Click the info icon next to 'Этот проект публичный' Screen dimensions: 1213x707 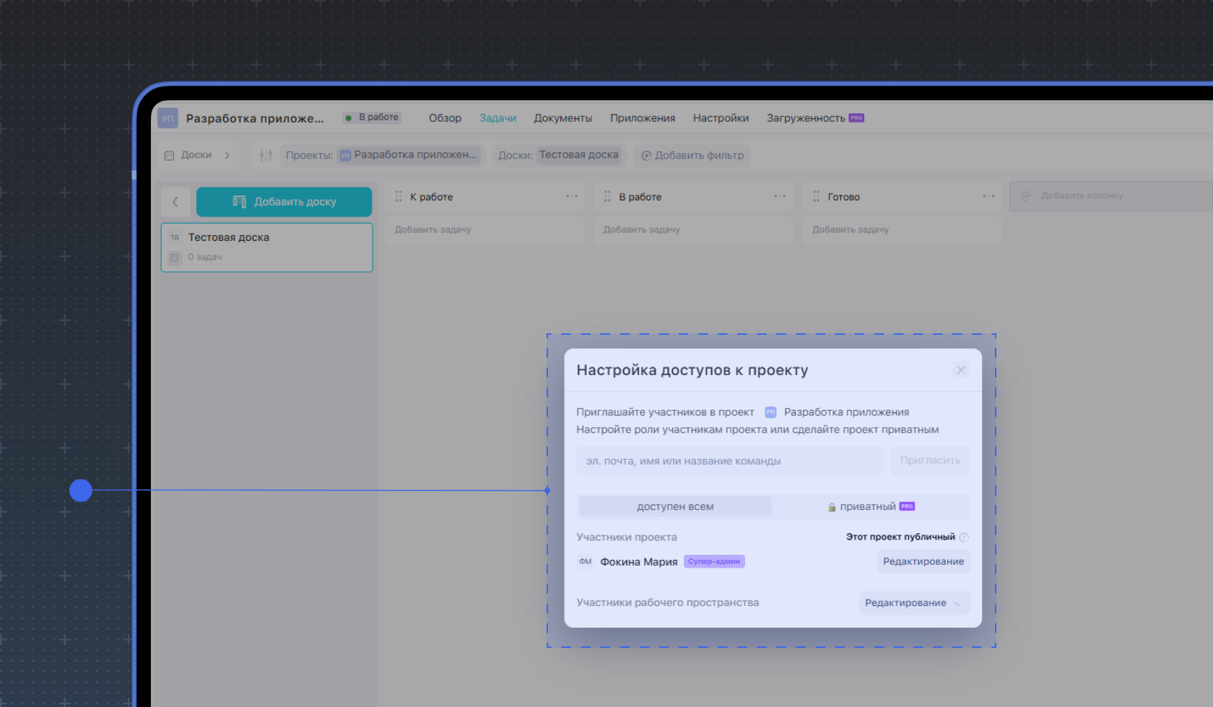965,537
